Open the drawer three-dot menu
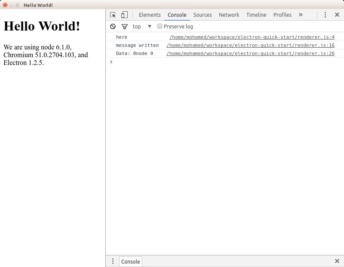344x267 pixels. [113, 261]
